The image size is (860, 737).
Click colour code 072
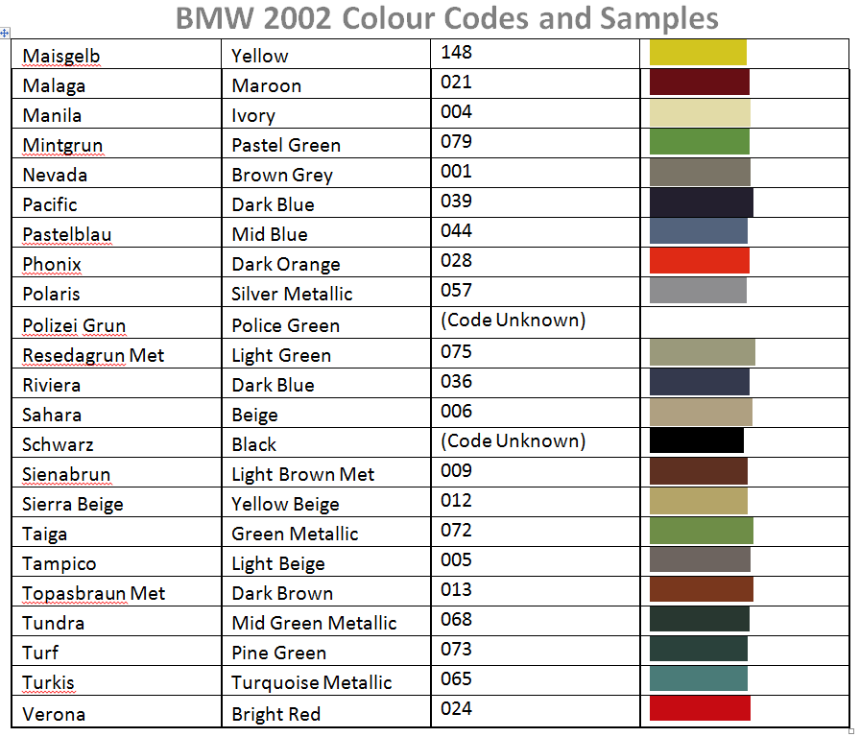(456, 530)
